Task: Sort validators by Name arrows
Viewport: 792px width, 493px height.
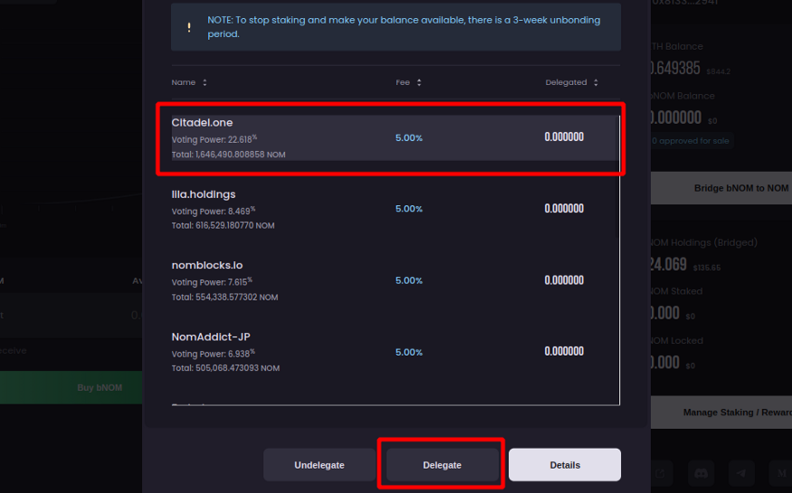Action: (205, 82)
